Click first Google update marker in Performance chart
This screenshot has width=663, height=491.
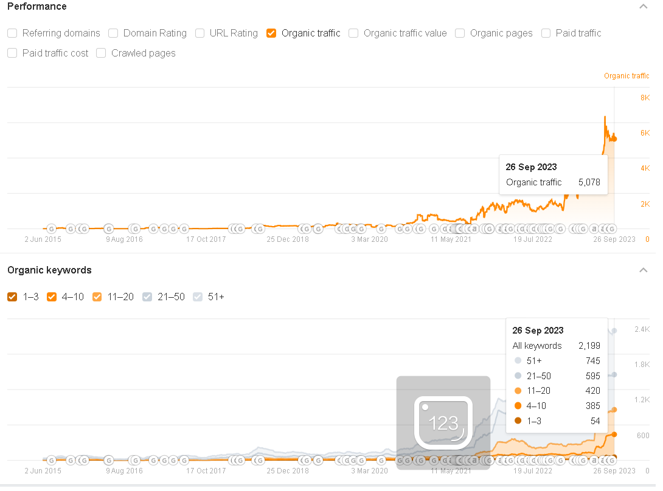(51, 229)
